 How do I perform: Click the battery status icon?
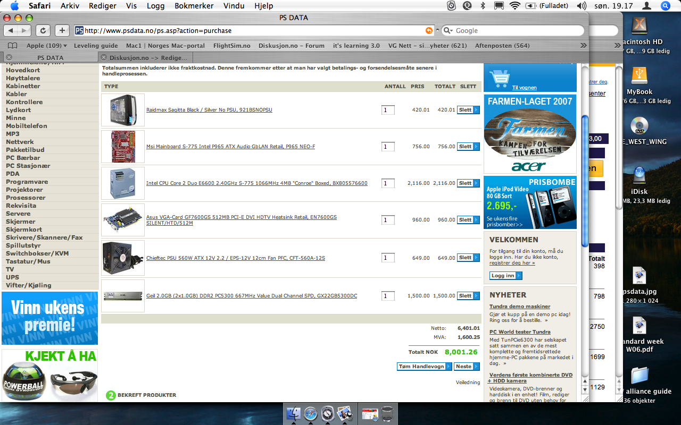531,6
